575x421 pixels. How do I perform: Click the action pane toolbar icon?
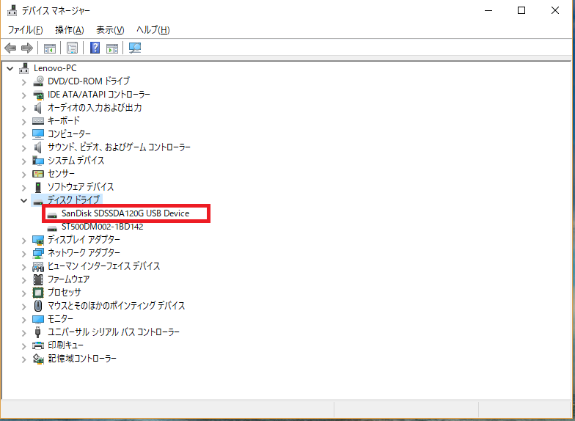click(112, 48)
